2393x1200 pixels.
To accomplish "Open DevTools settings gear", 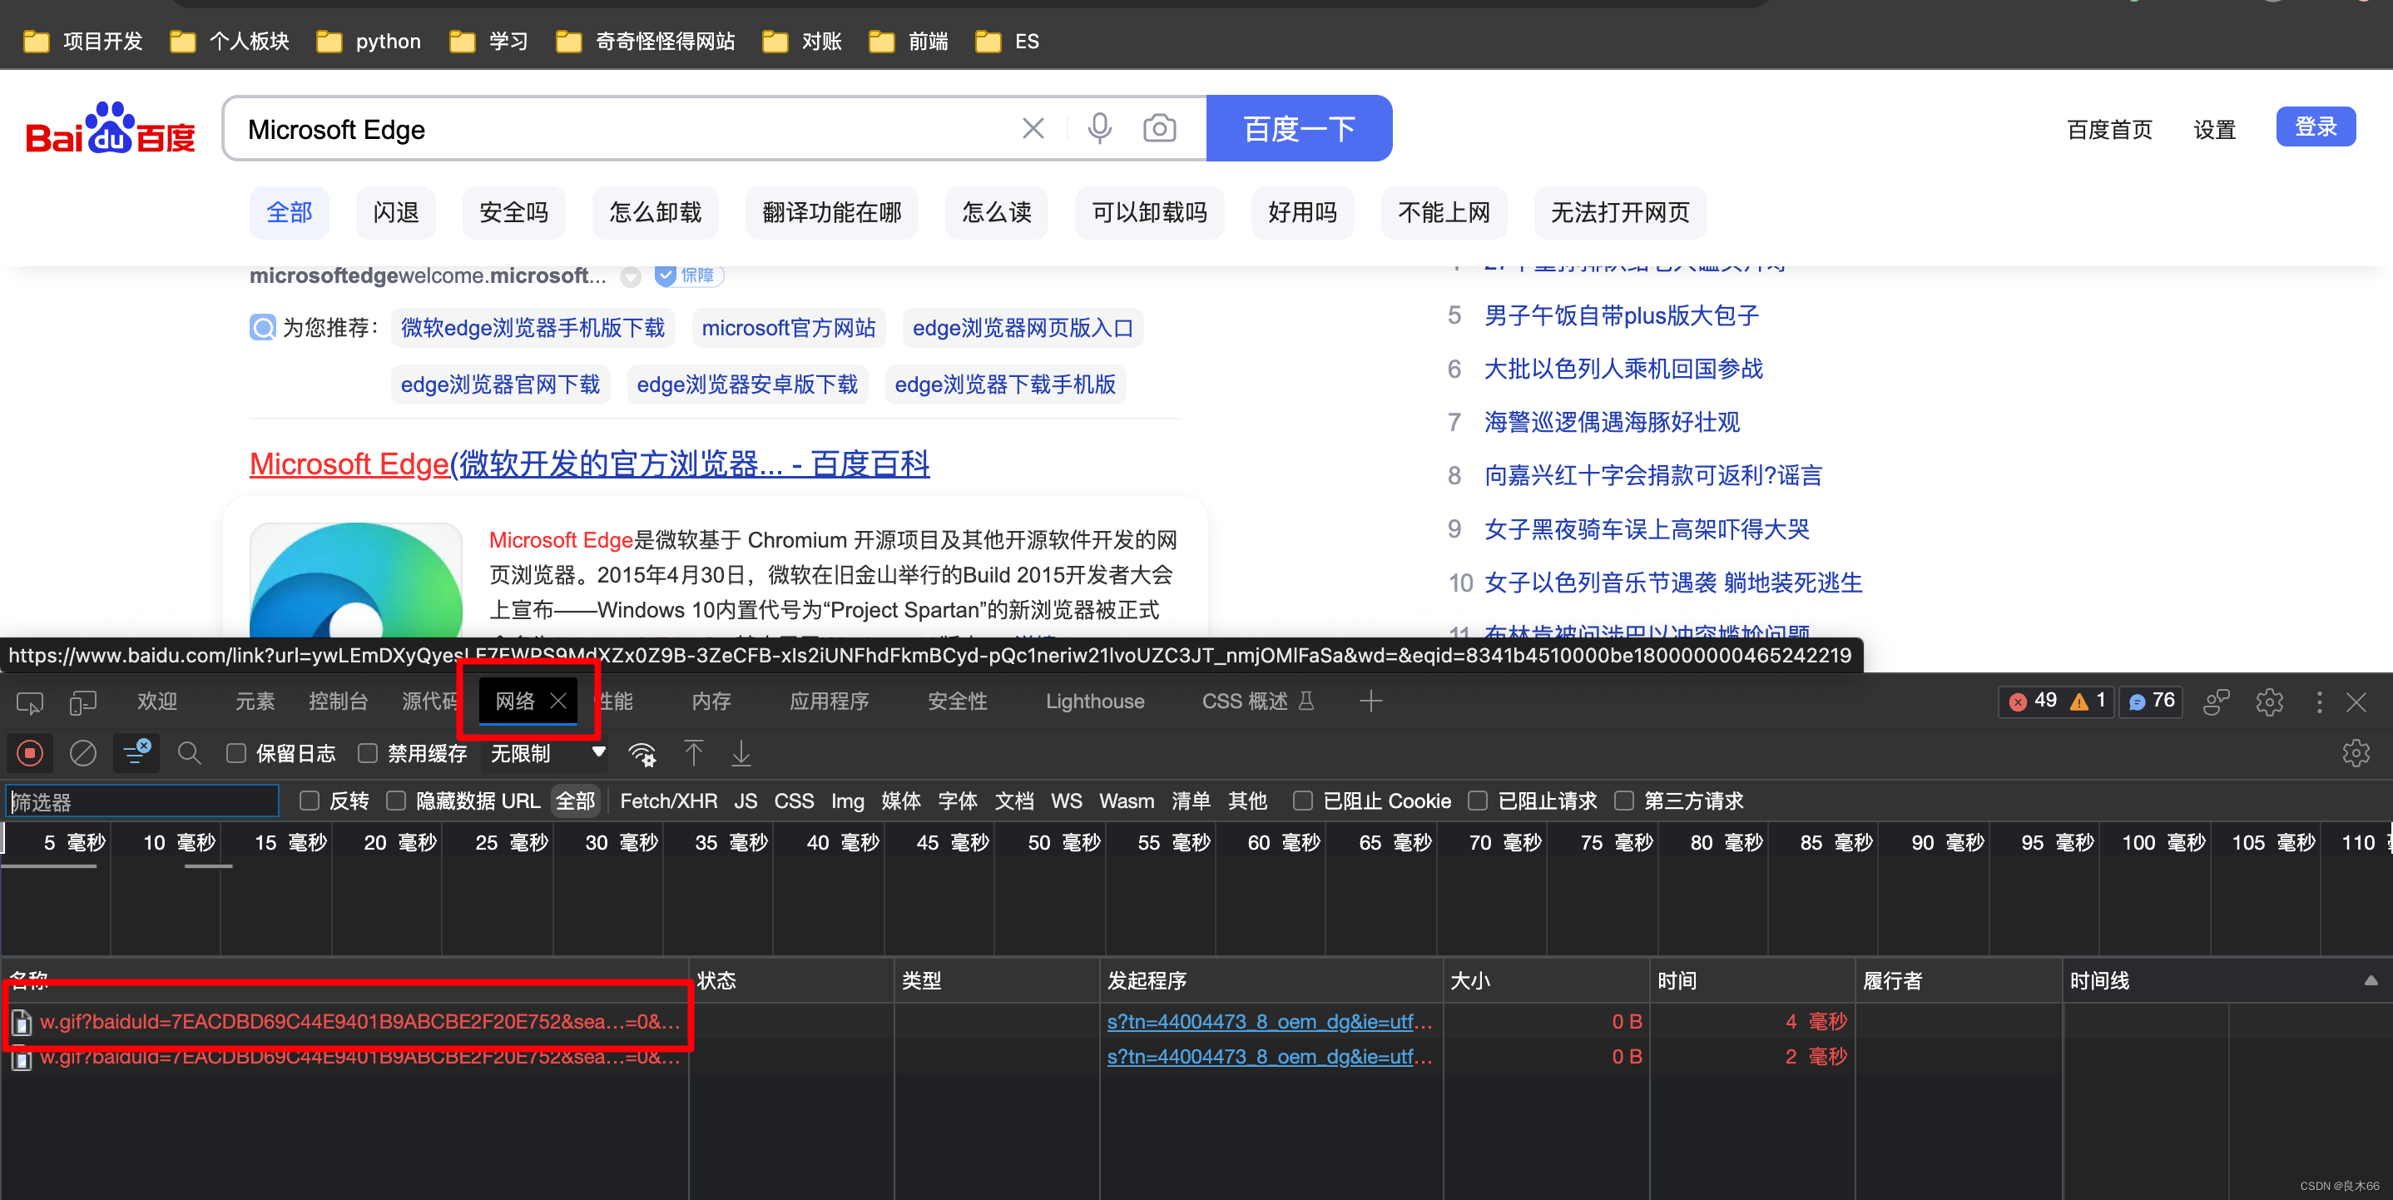I will pos(2268,702).
